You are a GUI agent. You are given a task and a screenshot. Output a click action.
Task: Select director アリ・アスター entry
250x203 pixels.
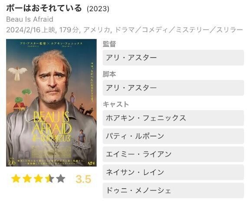pos(173,58)
